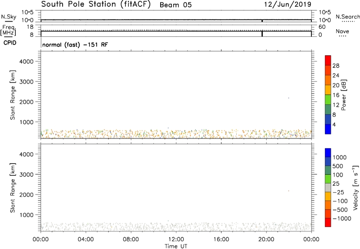360x249 pixels.
Task: Click the '60' Nave axis tick label
Action: (322, 27)
